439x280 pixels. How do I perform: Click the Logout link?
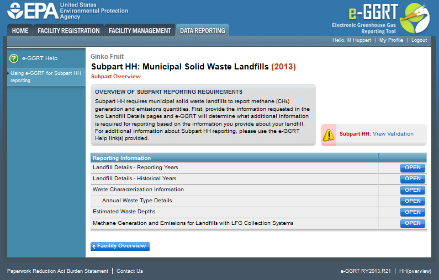(x=419, y=40)
